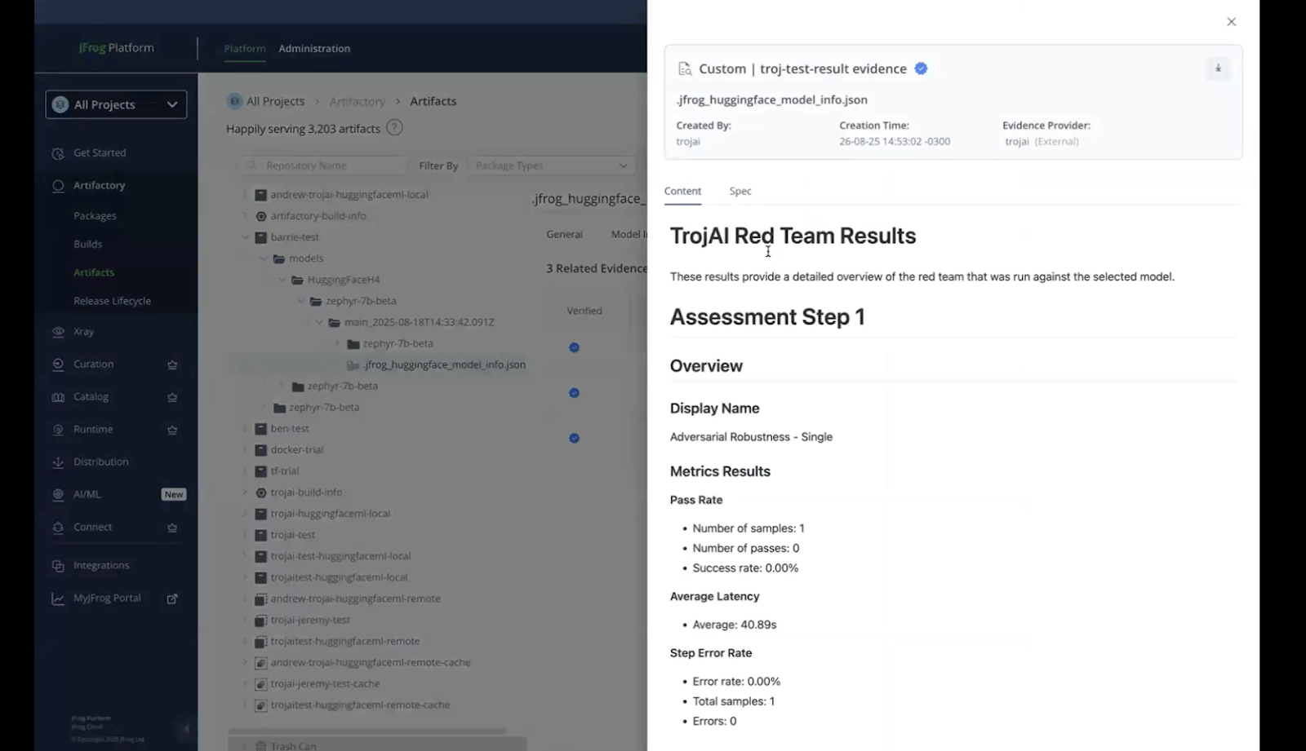The image size is (1306, 751).
Task: Select the Content tab
Action: click(x=682, y=191)
